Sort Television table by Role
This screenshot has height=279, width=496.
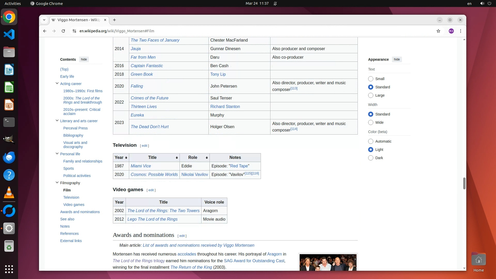(x=207, y=158)
